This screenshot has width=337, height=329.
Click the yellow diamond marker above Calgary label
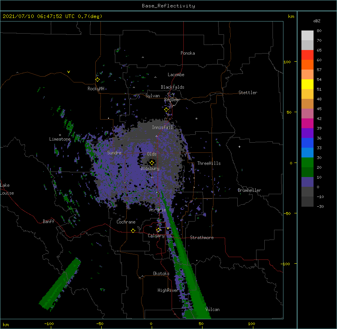[158, 230]
